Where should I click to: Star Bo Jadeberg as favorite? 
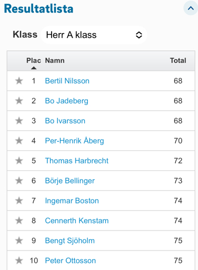19,101
